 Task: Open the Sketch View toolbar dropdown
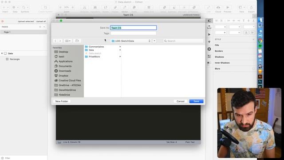click(241, 9)
